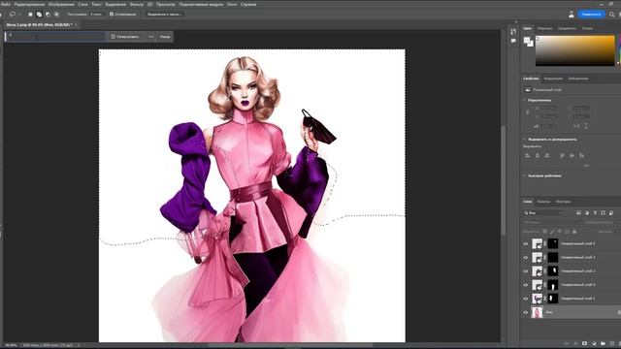
Task: Click the Растушевка feather value field
Action: (x=97, y=15)
